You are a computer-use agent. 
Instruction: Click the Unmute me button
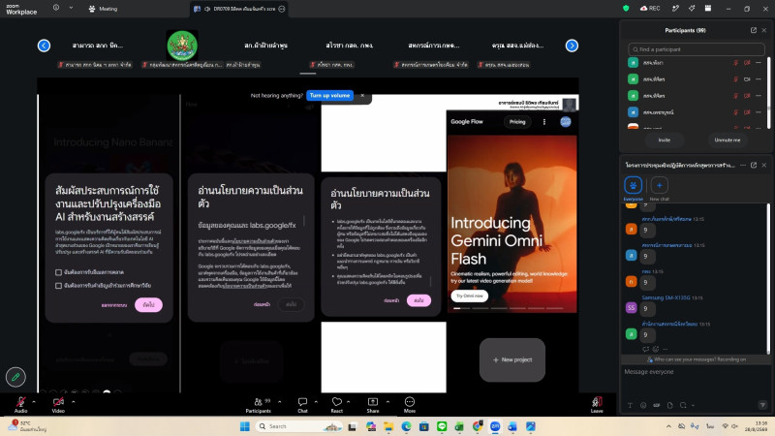728,140
